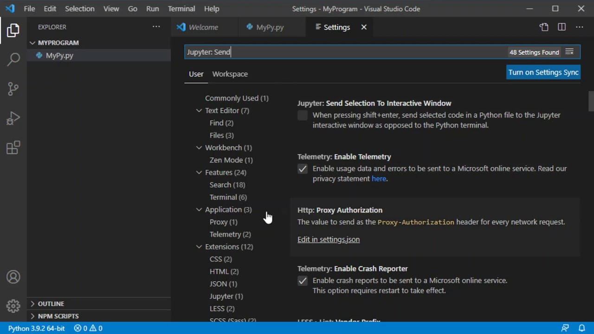The height and width of the screenshot is (334, 594).
Task: Open the notifications bell in status bar
Action: (x=581, y=328)
